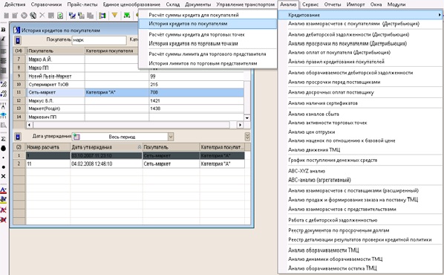Click the magnifier search toolbar icon

pos(33,16)
